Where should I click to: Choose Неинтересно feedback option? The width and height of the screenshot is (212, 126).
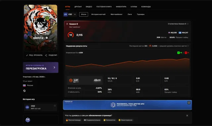pyautogui.click(x=125, y=120)
